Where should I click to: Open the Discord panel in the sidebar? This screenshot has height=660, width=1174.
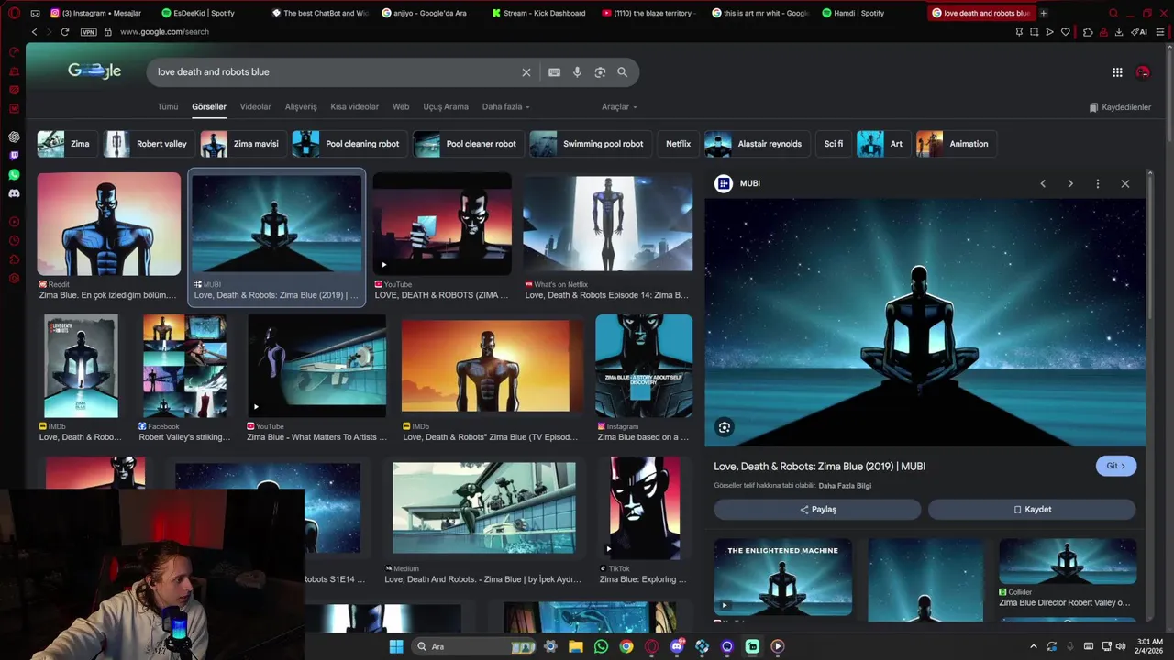pos(14,193)
